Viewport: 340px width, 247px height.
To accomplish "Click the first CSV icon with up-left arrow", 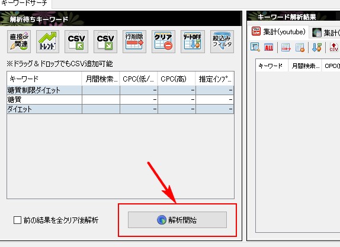I will click(x=76, y=41).
